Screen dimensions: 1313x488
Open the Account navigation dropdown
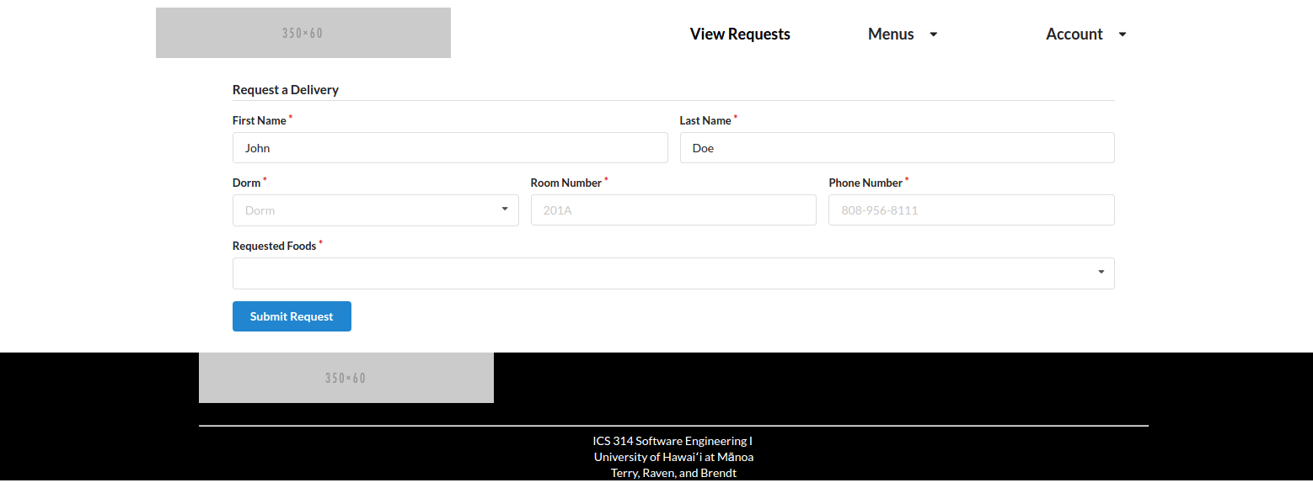click(x=1086, y=34)
